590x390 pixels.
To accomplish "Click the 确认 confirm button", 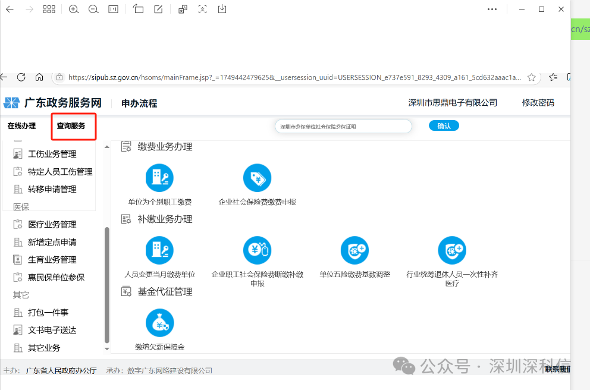I will (x=444, y=125).
